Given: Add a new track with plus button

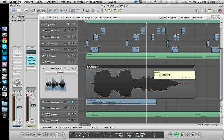Looking at the screenshot, I should tap(68, 24).
